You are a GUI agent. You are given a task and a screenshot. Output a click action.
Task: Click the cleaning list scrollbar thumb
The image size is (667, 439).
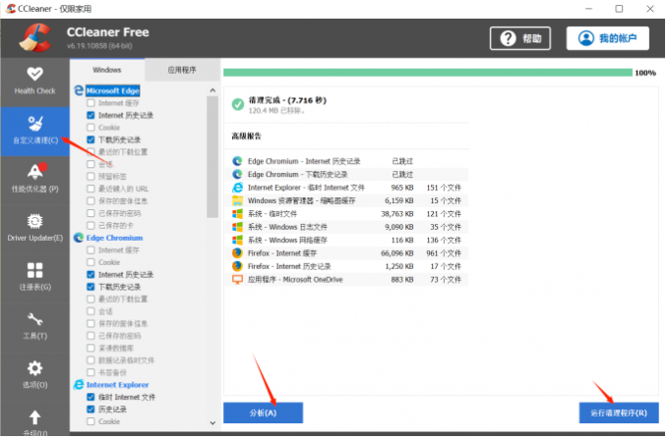click(x=212, y=157)
